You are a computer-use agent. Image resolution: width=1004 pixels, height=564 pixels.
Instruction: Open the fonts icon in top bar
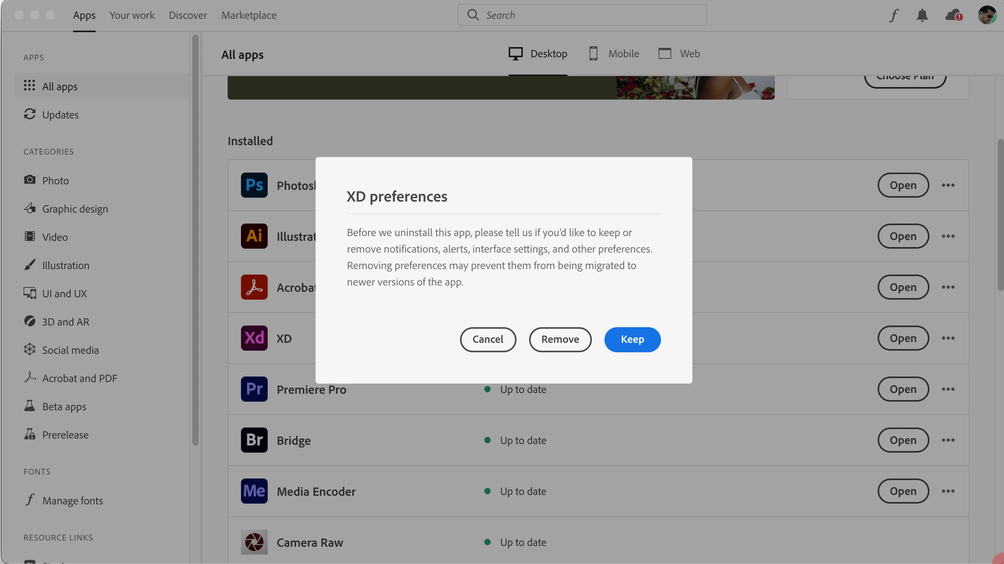(894, 15)
